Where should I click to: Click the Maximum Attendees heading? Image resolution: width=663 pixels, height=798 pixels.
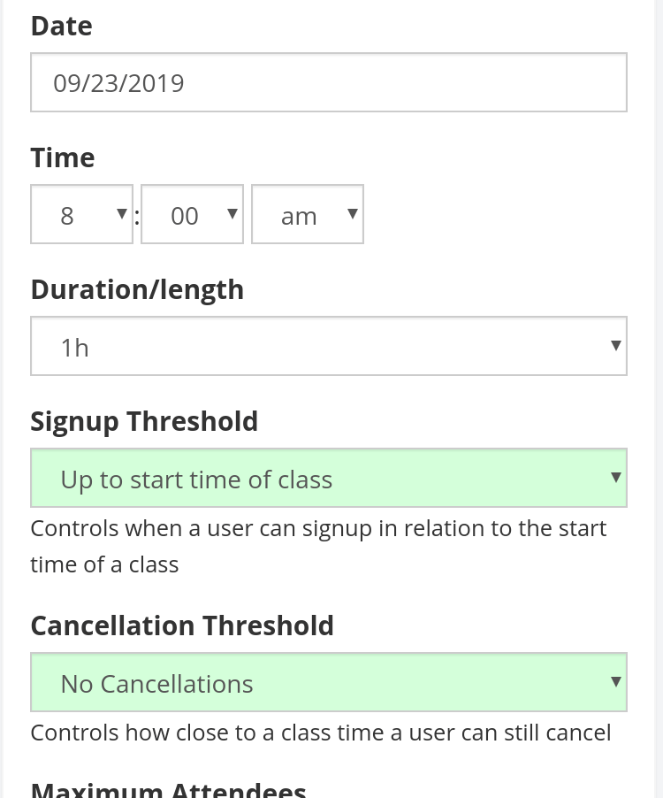168,787
